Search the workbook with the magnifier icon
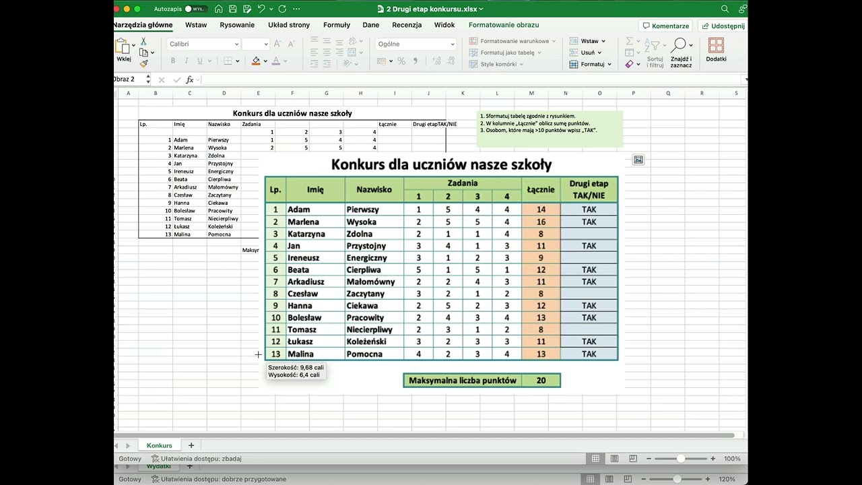The width and height of the screenshot is (862, 485). 725,9
